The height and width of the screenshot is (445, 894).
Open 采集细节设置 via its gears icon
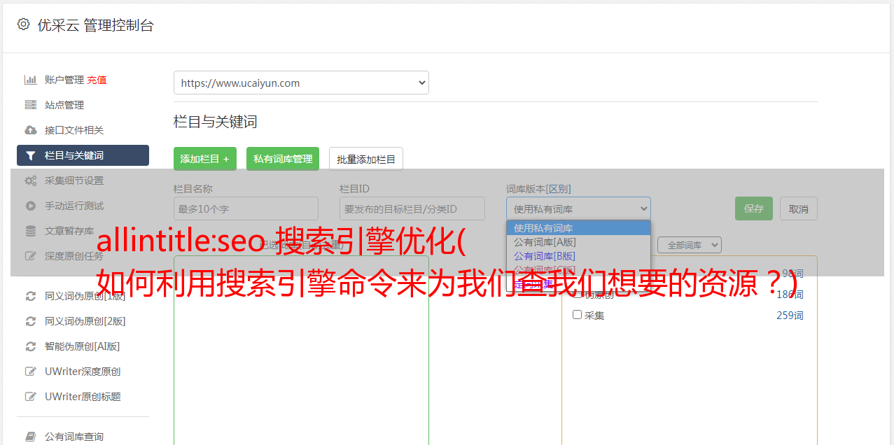(x=30, y=181)
